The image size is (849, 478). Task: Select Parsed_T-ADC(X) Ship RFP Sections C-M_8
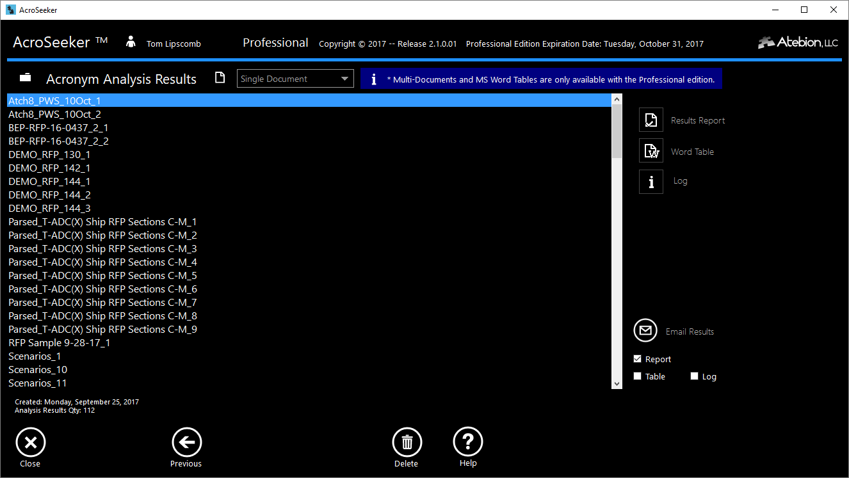[x=309, y=315]
